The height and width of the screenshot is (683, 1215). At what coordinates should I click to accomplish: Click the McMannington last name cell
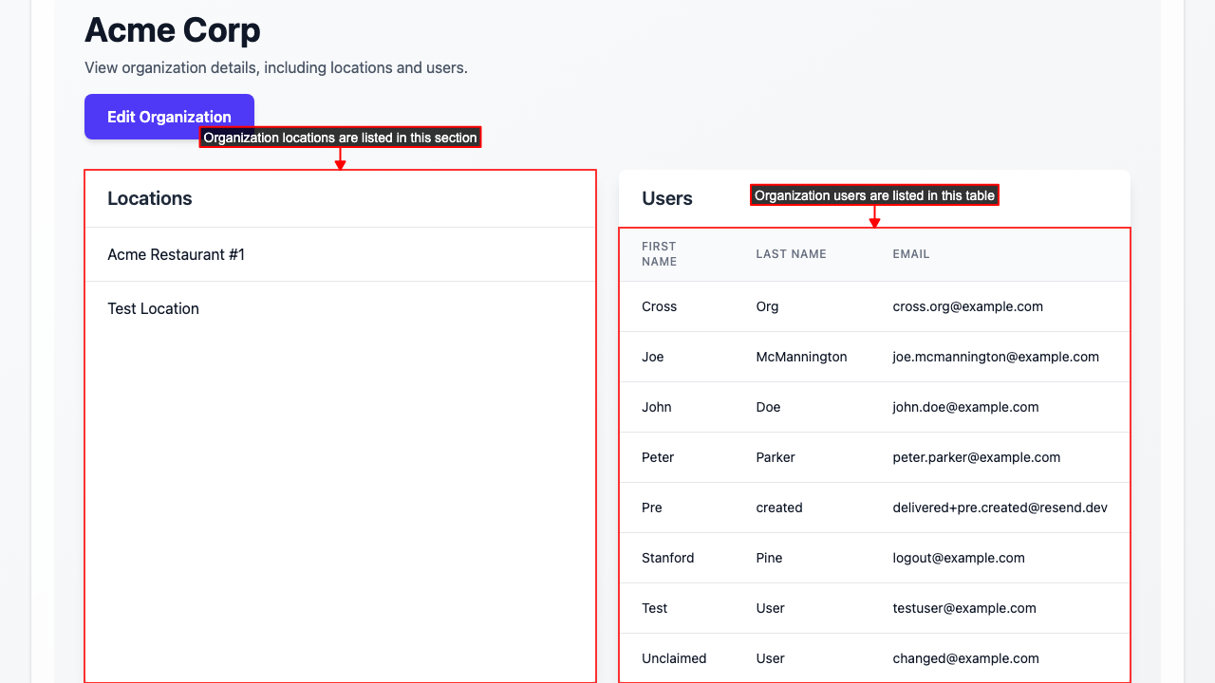coord(801,357)
